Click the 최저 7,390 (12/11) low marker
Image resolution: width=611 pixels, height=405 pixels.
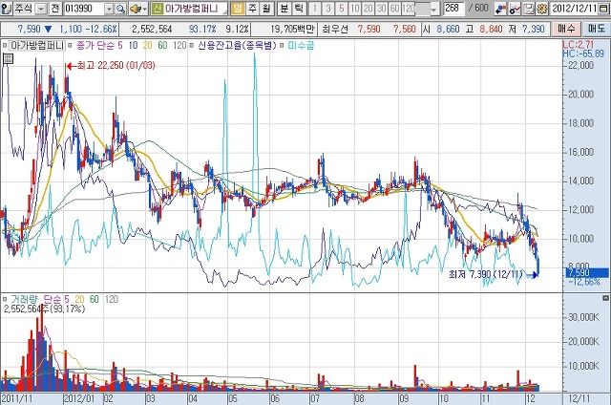tap(494, 274)
